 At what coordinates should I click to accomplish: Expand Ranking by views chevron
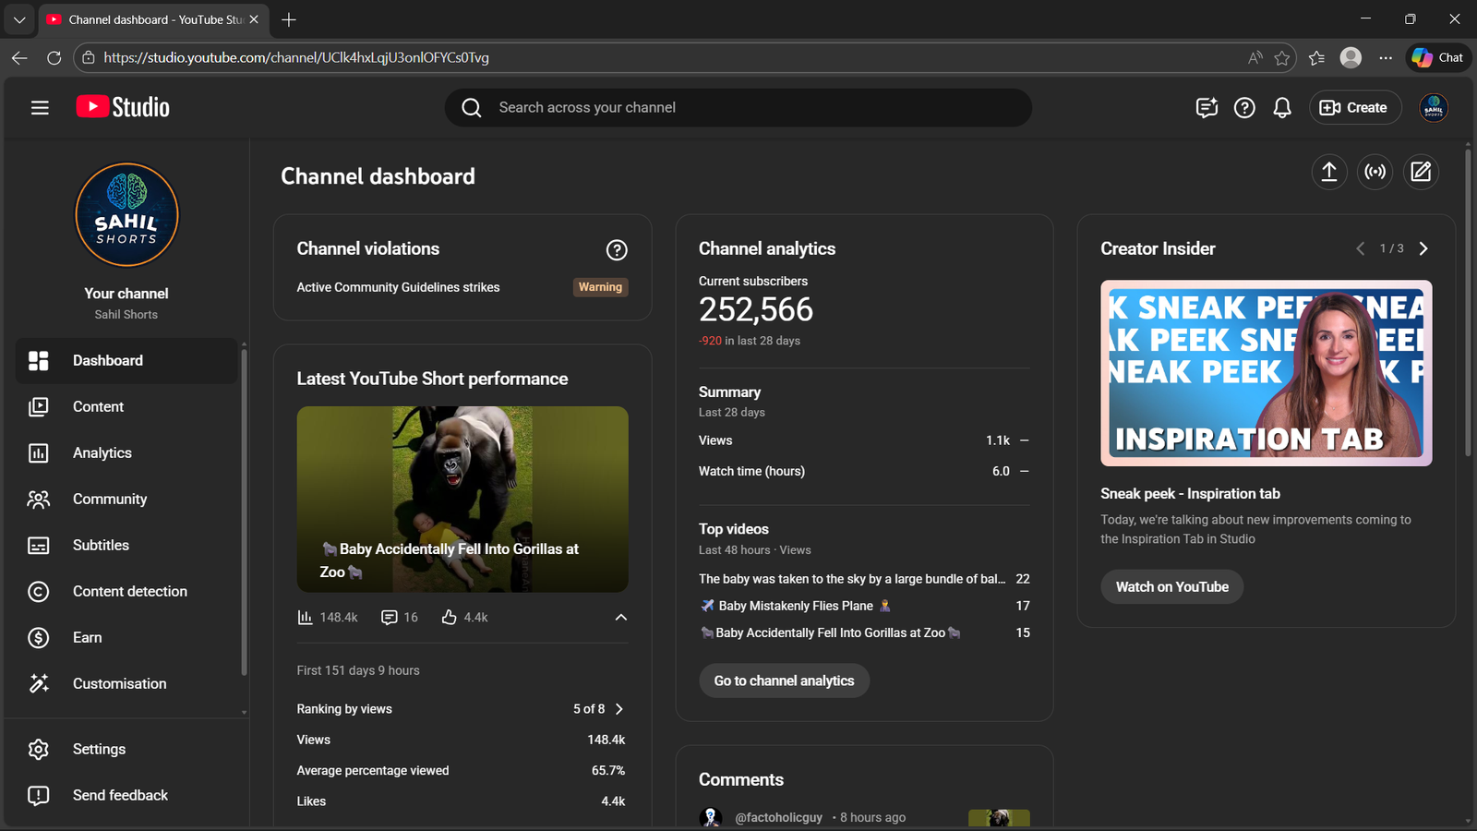point(619,709)
